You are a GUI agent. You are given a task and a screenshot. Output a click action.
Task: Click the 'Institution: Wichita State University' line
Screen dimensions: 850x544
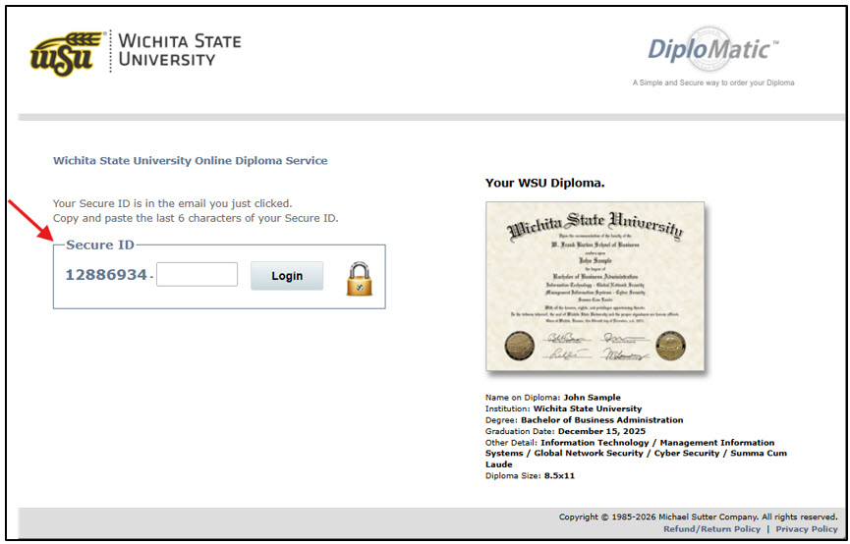[563, 408]
